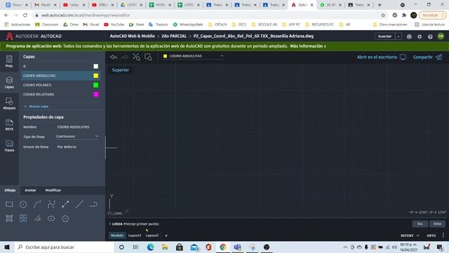Click yellow swatch of COORD ABSOLUTAS layer

[96, 76]
